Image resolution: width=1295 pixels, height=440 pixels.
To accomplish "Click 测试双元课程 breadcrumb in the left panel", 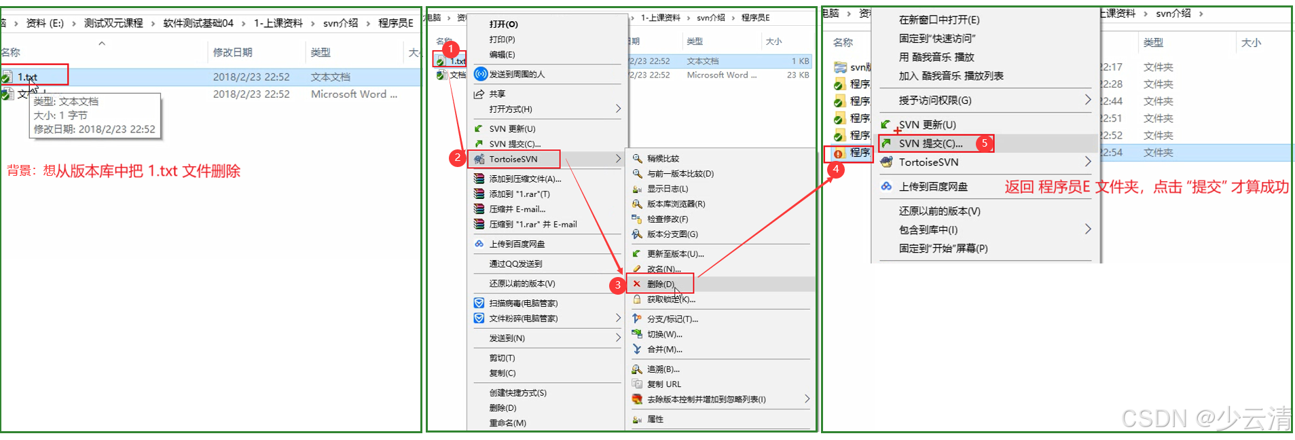I will (x=113, y=23).
